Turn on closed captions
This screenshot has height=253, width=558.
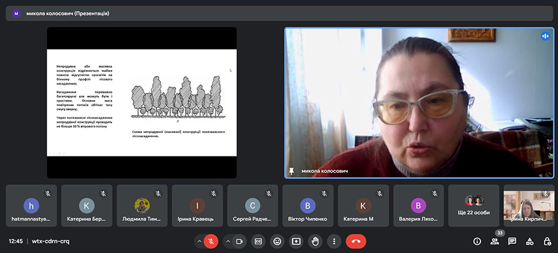[258, 241]
